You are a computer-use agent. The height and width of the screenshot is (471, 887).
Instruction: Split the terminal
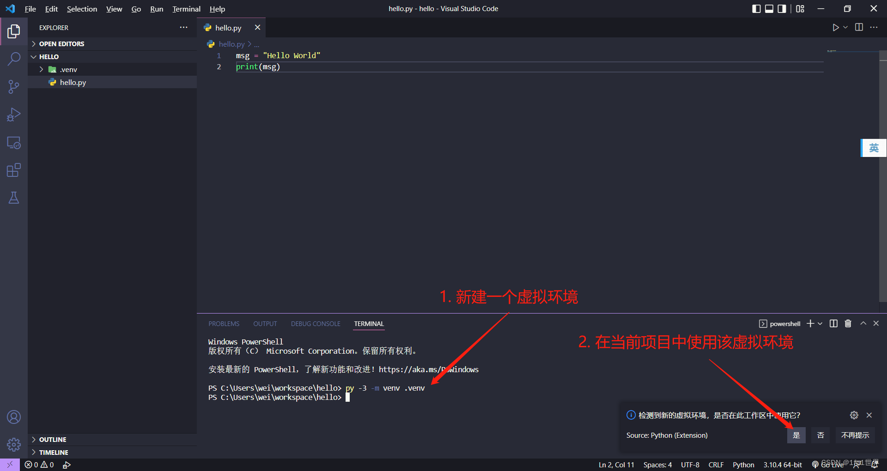833,324
